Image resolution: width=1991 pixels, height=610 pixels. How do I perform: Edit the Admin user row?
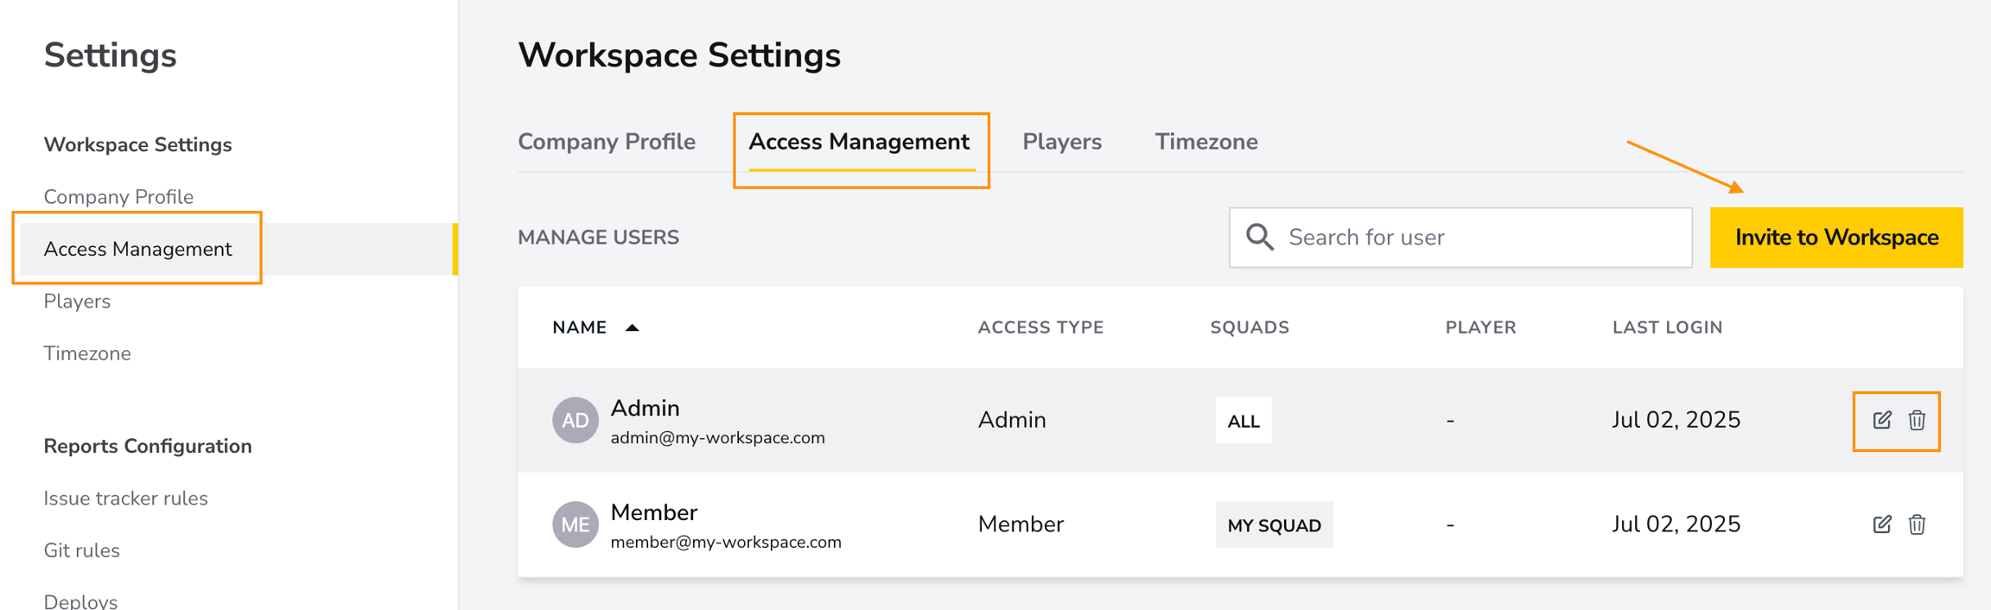pos(1882,420)
